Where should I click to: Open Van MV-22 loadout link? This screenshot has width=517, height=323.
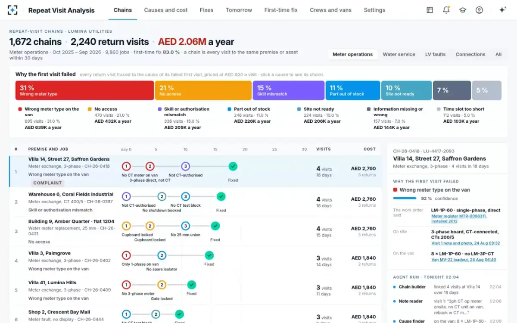point(464,260)
